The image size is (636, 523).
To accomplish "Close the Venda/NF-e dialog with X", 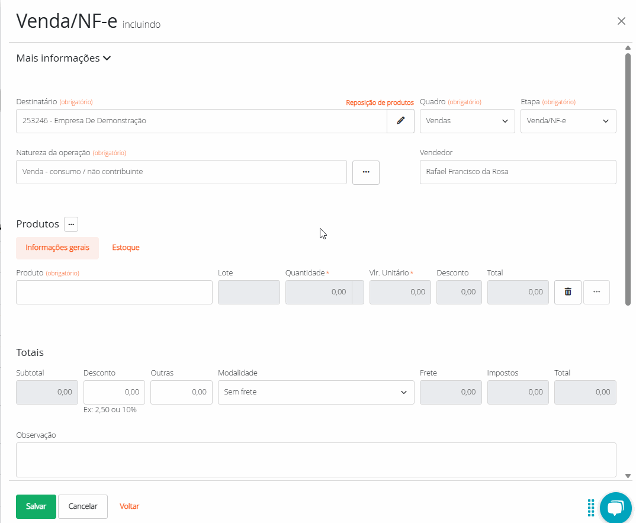I will coord(621,21).
